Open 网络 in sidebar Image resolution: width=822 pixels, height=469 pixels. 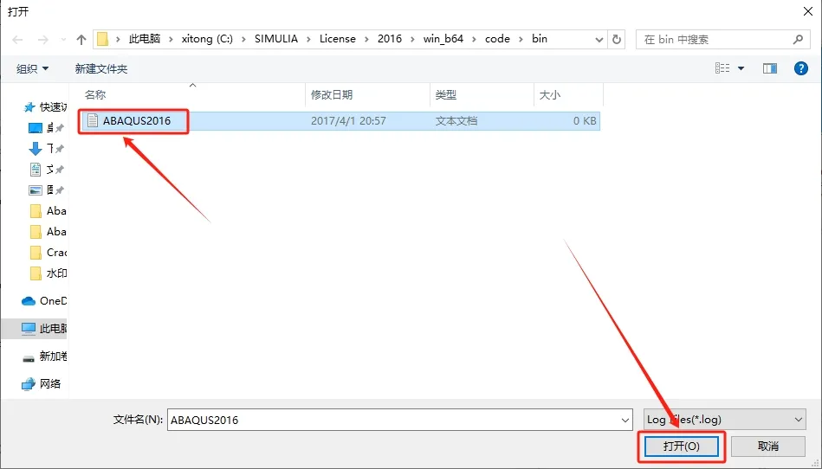coord(42,384)
